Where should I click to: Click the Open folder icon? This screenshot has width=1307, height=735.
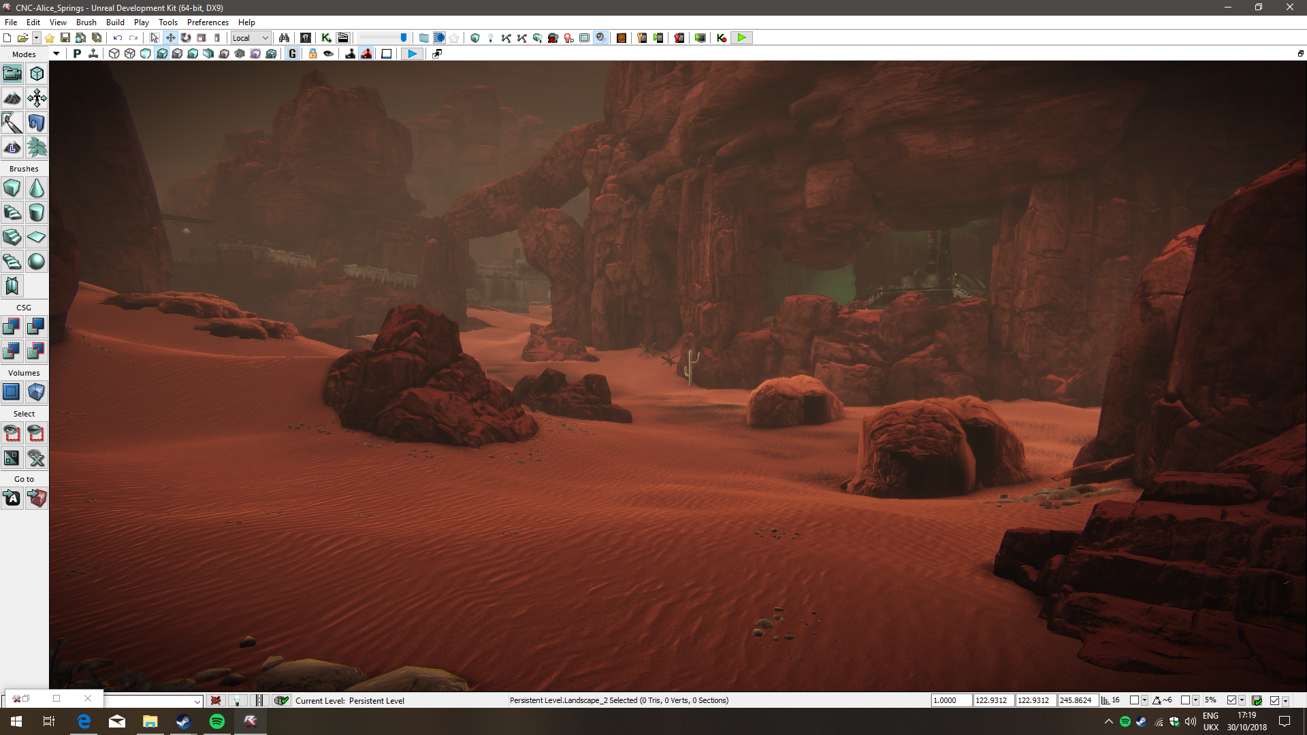22,38
